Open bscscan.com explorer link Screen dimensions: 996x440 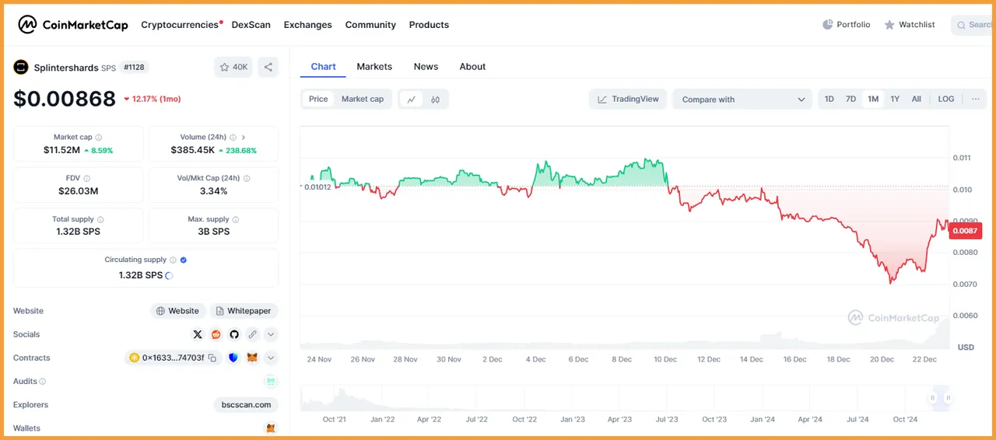click(246, 405)
